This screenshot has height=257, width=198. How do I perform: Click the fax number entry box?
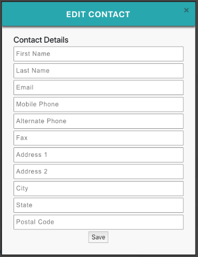98,138
